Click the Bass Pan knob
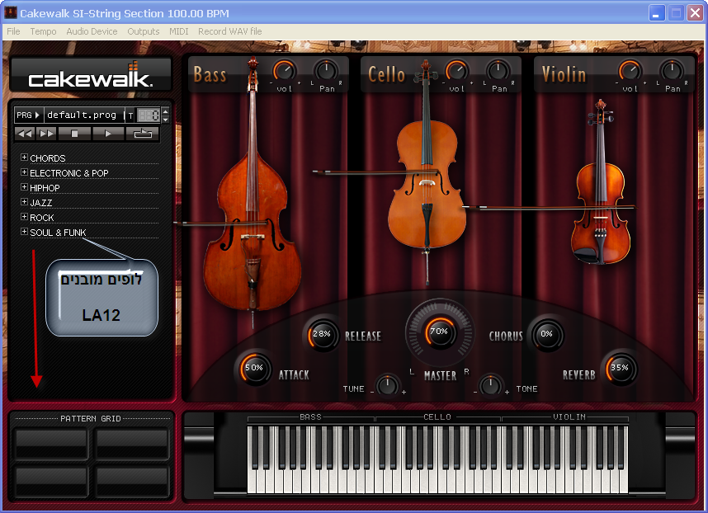The image size is (708, 513). 326,71
